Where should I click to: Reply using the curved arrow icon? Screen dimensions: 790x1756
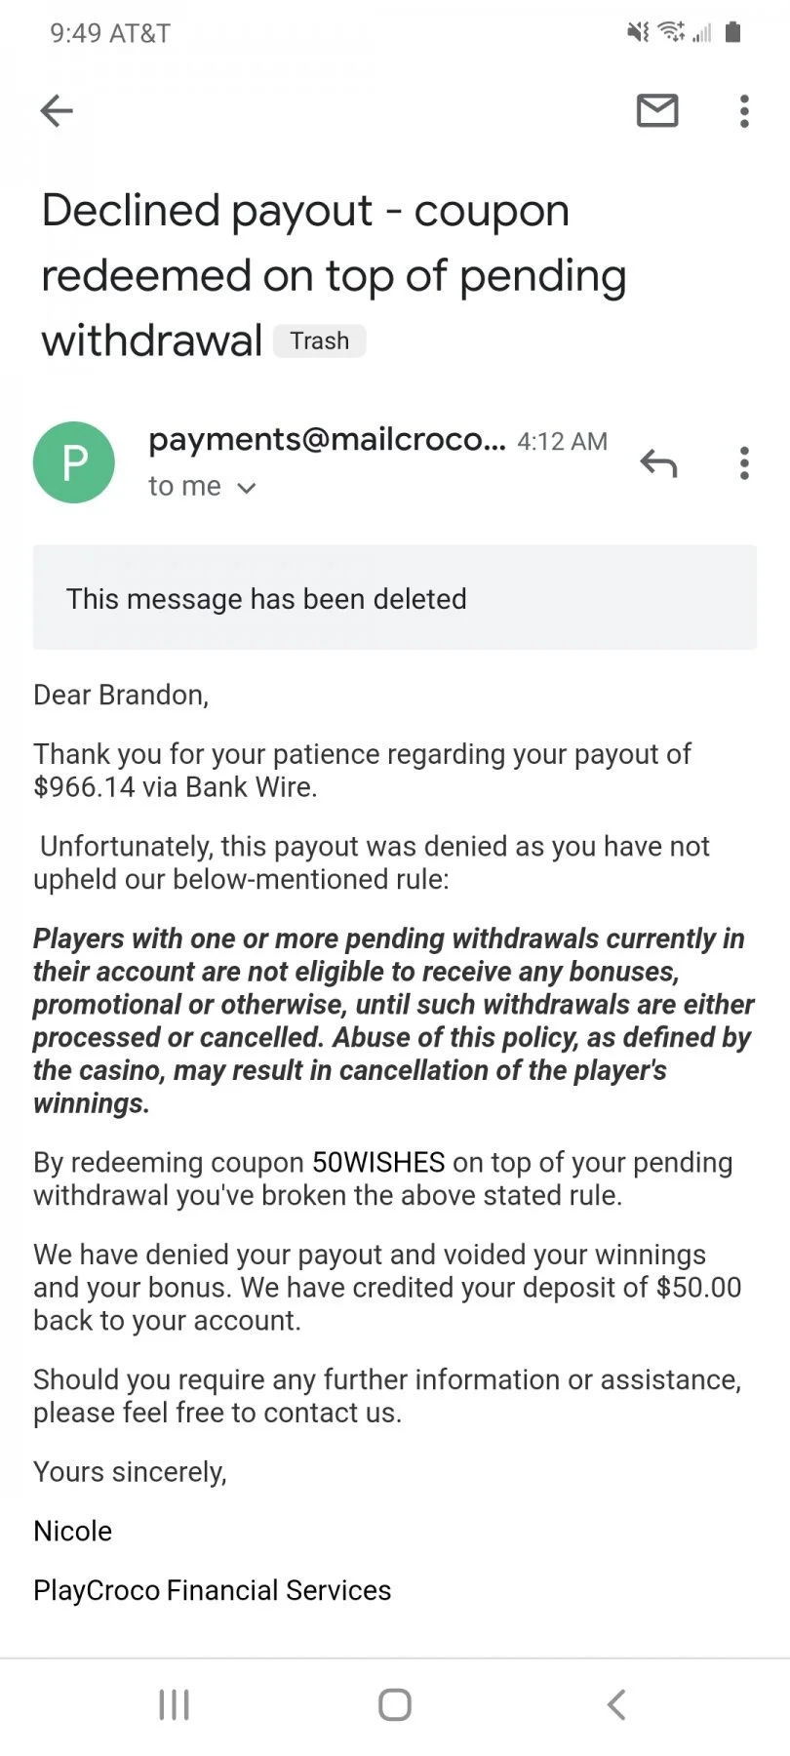tap(658, 462)
